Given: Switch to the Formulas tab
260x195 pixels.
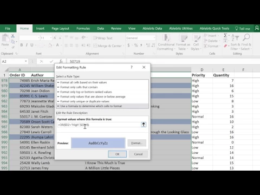Looking at the screenshot, I should (x=83, y=29).
